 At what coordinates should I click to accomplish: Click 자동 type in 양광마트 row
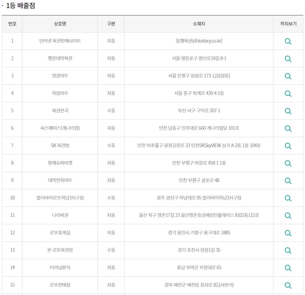111,75
